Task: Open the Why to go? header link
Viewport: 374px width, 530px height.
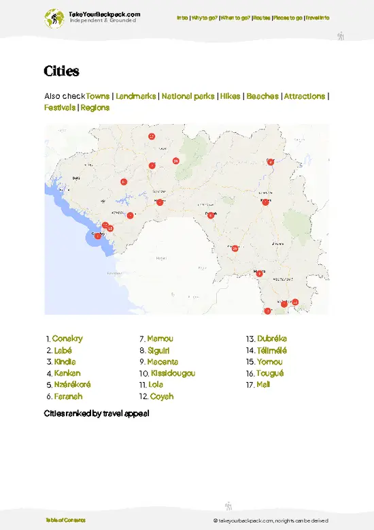Action: (x=205, y=18)
